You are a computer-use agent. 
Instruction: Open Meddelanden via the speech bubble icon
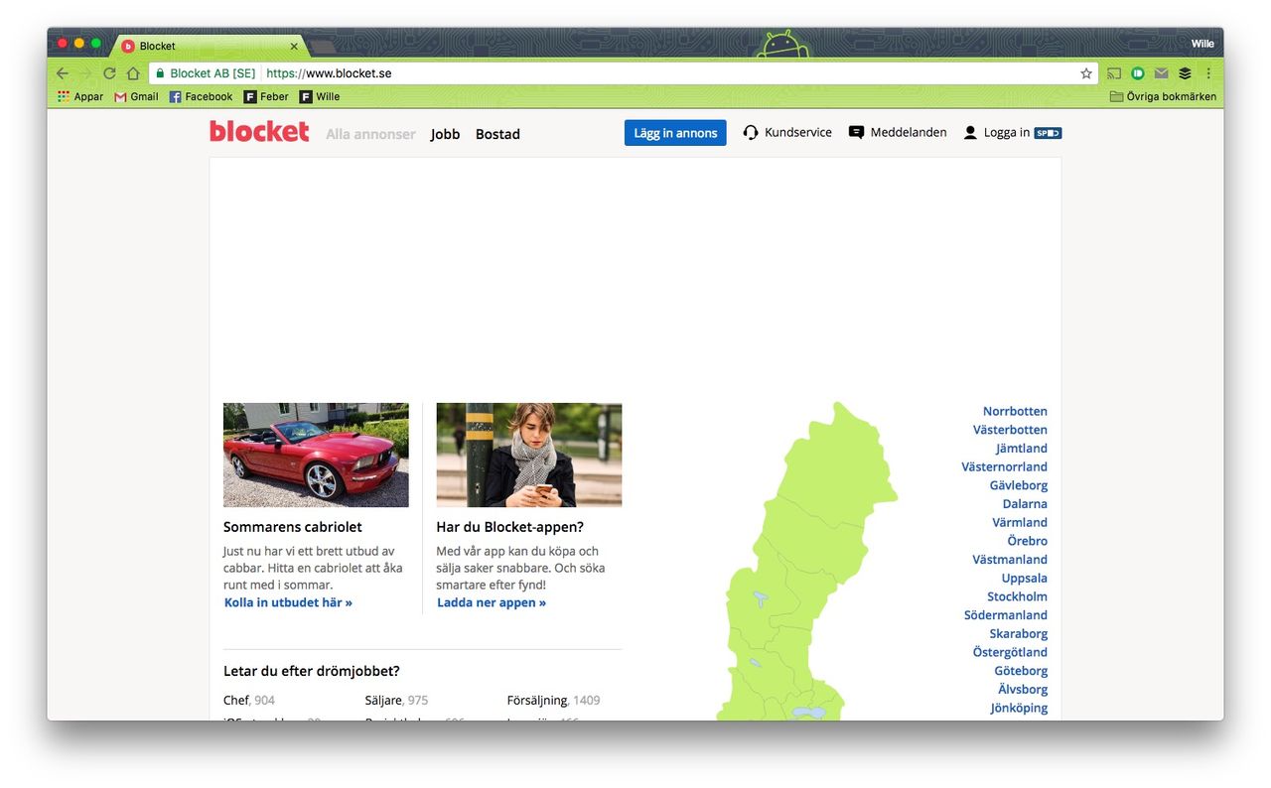pos(855,131)
